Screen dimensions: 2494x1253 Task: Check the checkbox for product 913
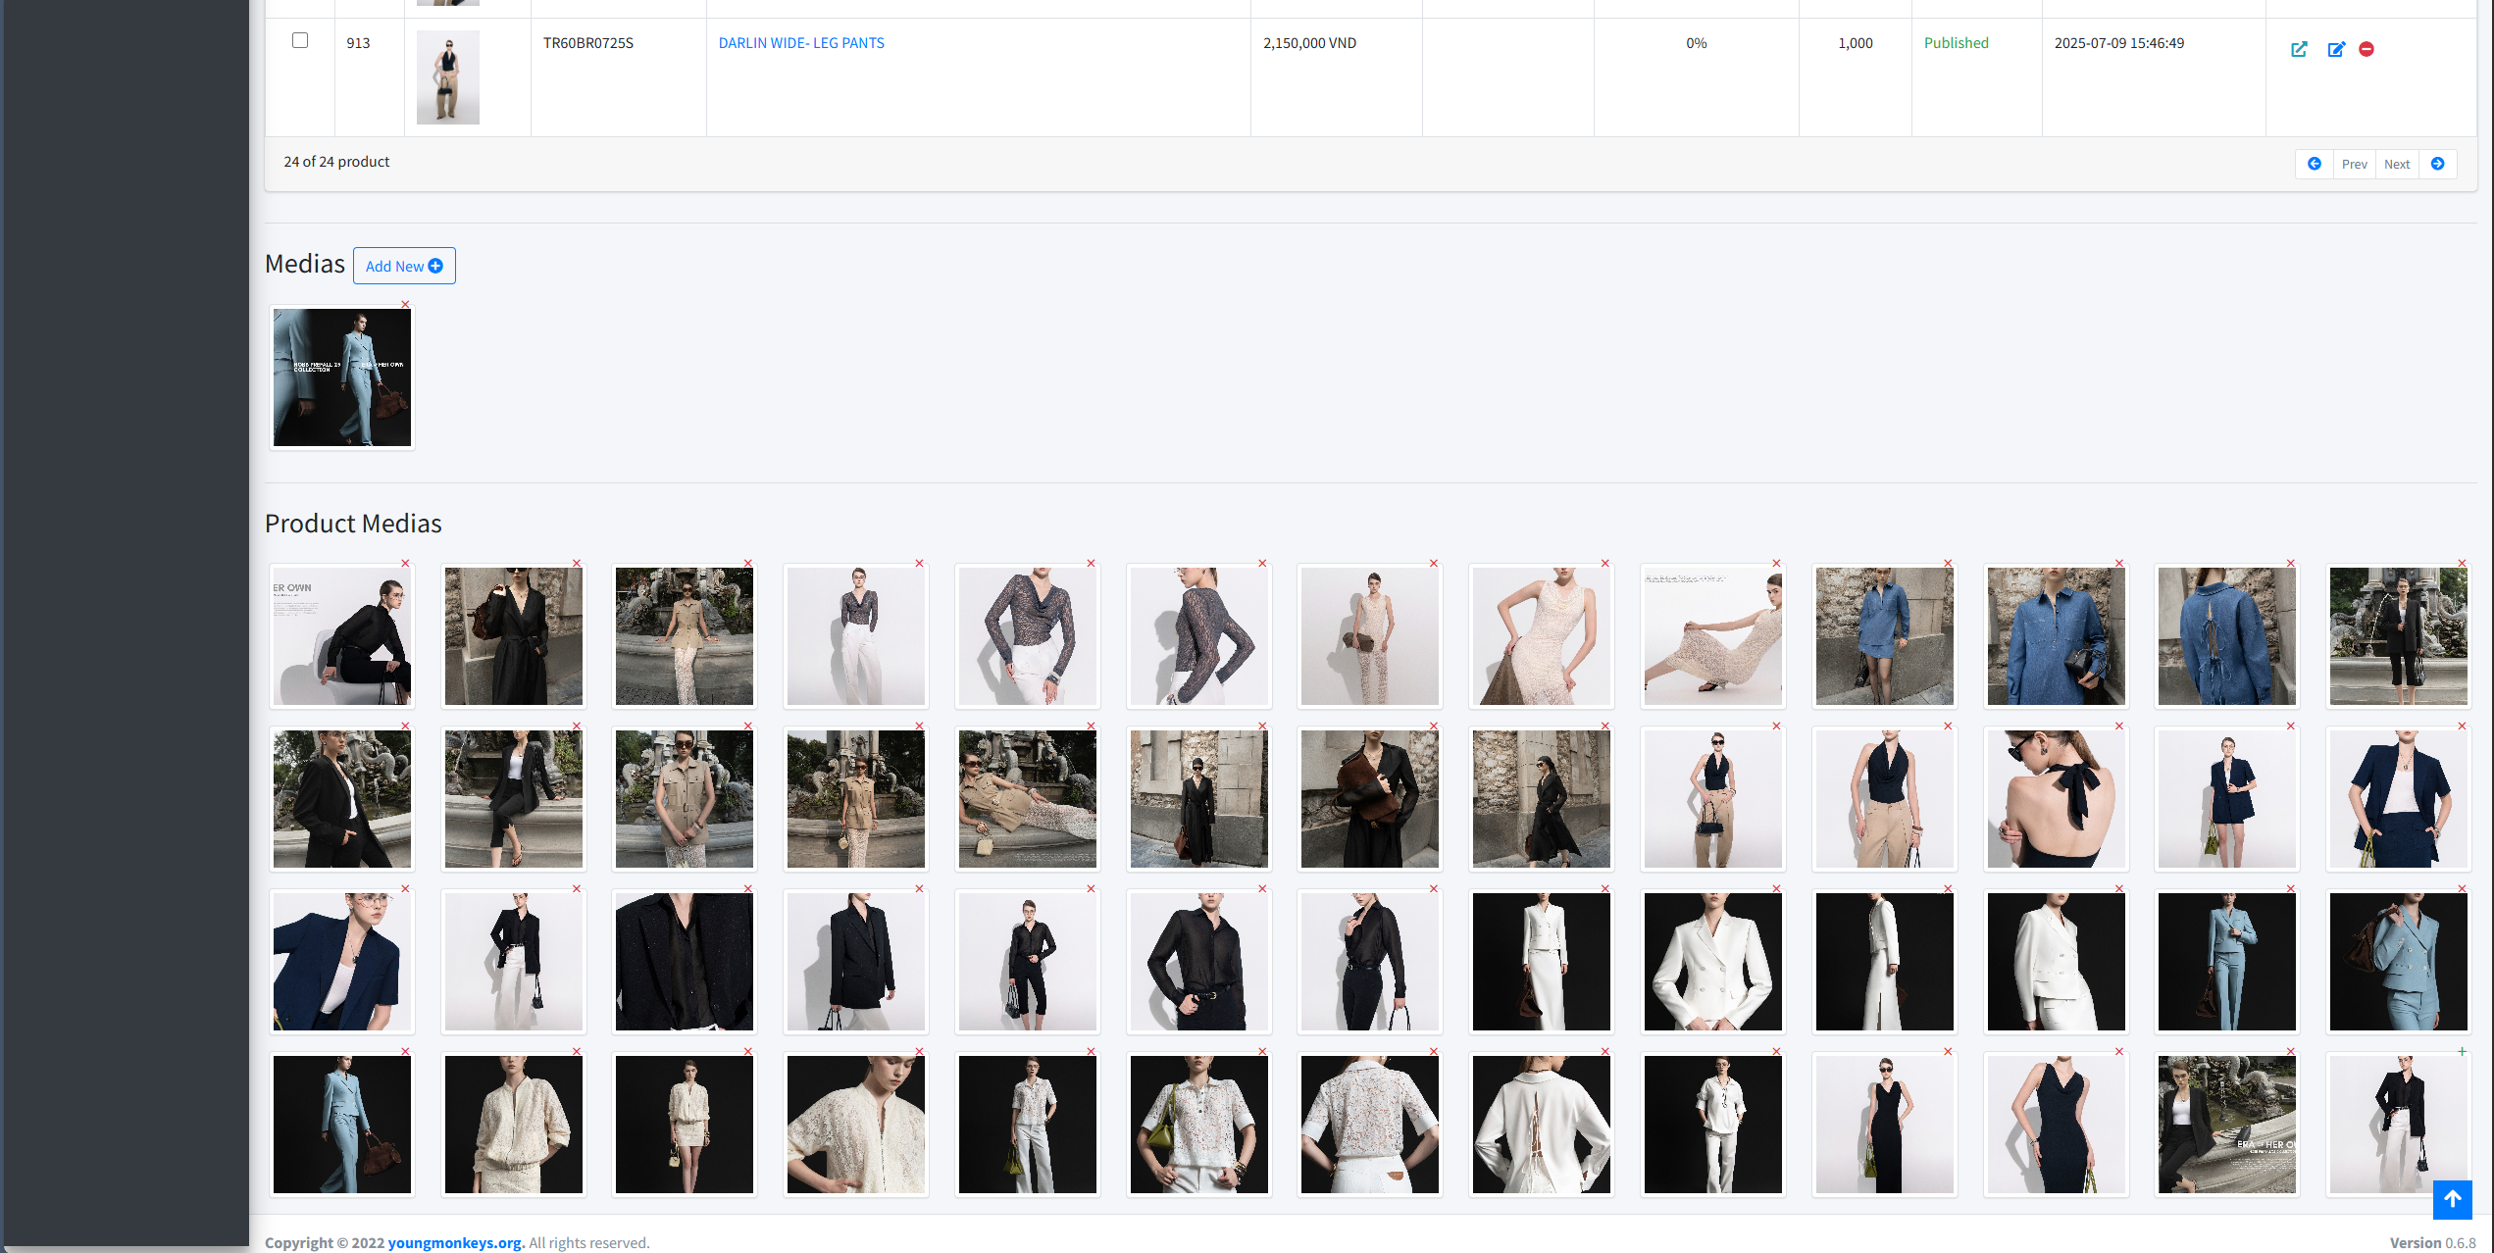300,41
